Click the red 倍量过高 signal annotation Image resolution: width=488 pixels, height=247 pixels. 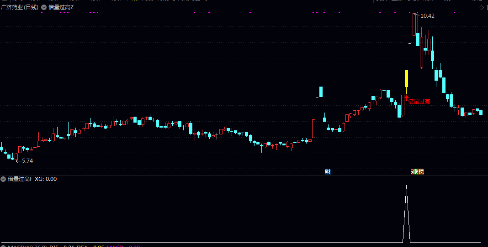pos(419,102)
